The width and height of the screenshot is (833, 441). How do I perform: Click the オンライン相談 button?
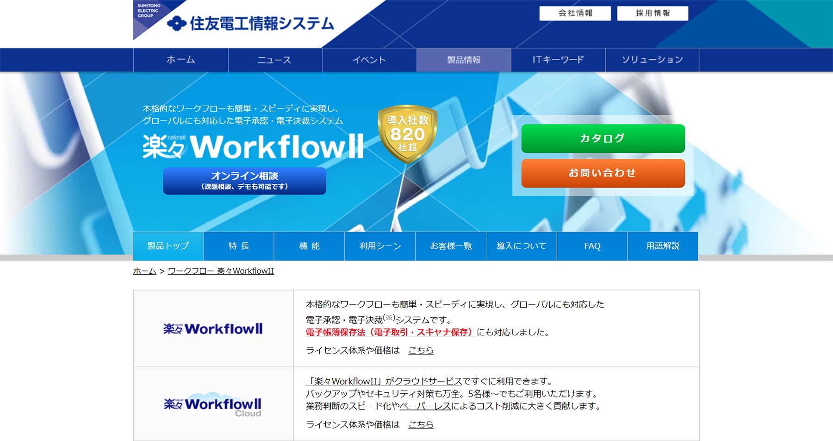pyautogui.click(x=244, y=181)
